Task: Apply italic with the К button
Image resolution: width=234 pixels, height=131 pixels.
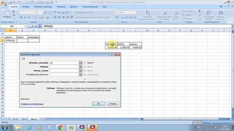Action: [25, 17]
